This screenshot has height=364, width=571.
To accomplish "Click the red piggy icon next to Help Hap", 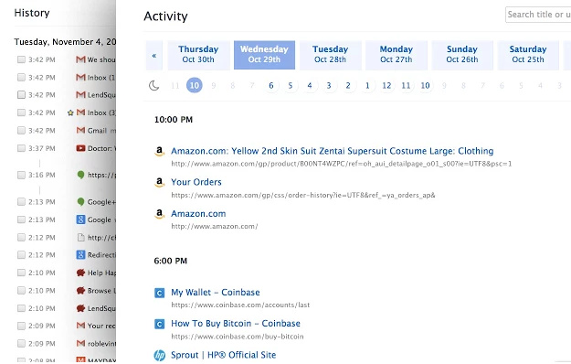I will click(80, 273).
